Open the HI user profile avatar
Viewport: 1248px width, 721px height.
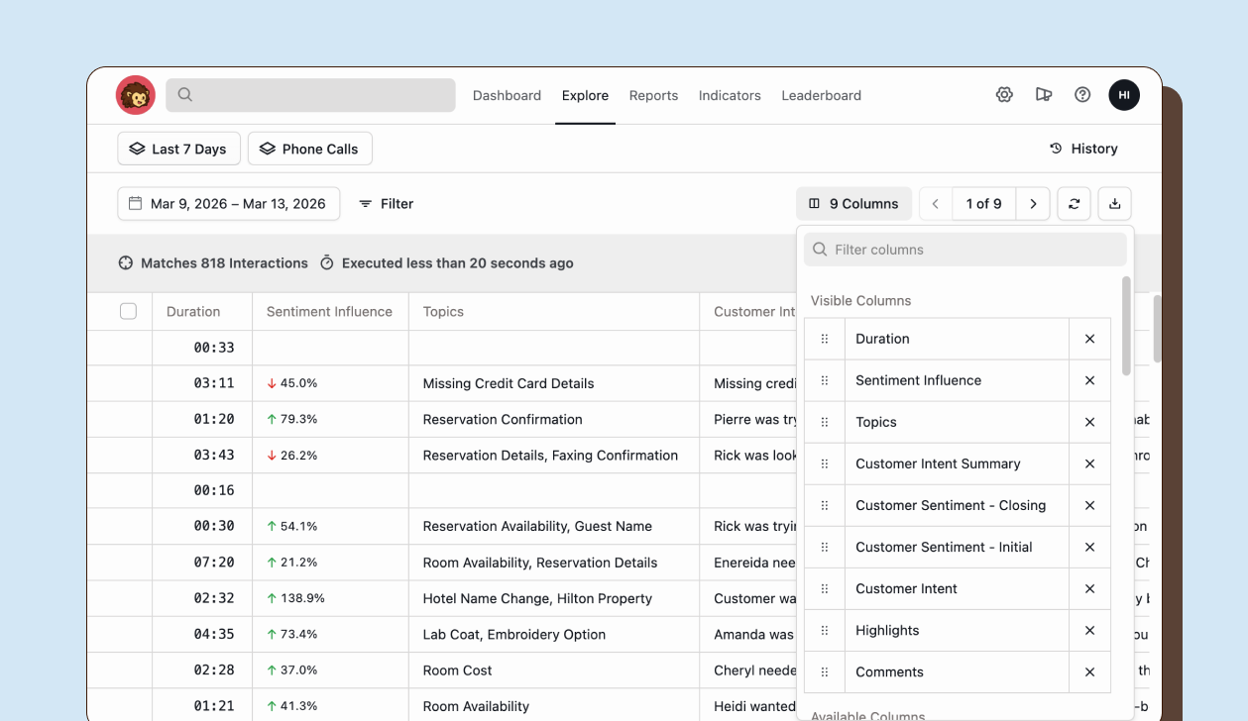[x=1124, y=95]
